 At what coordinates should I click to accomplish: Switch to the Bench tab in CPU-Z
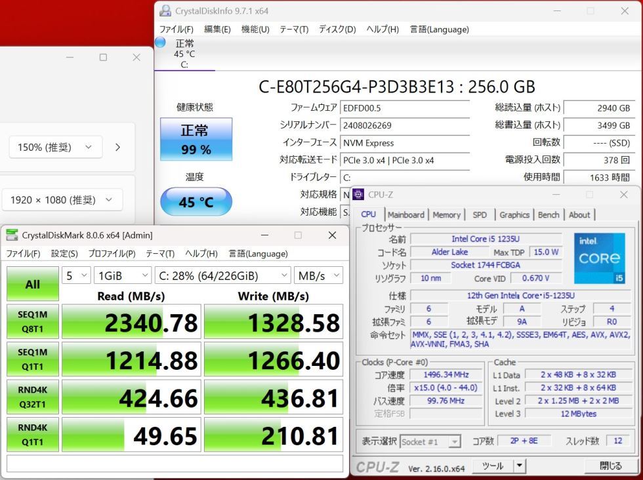click(x=549, y=214)
